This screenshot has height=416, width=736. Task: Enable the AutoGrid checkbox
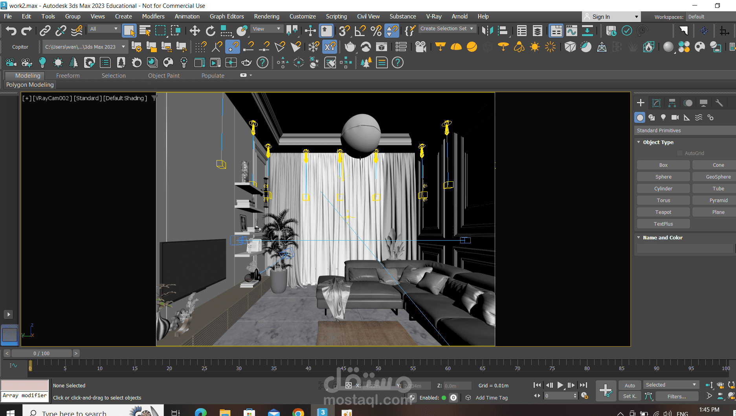coord(680,153)
